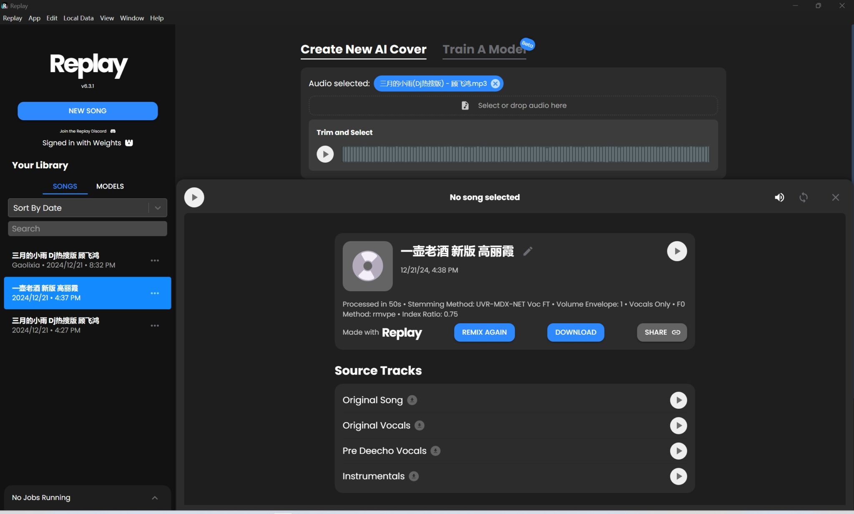This screenshot has height=514, width=854.
Task: Play the Original Vocals track
Action: point(678,425)
